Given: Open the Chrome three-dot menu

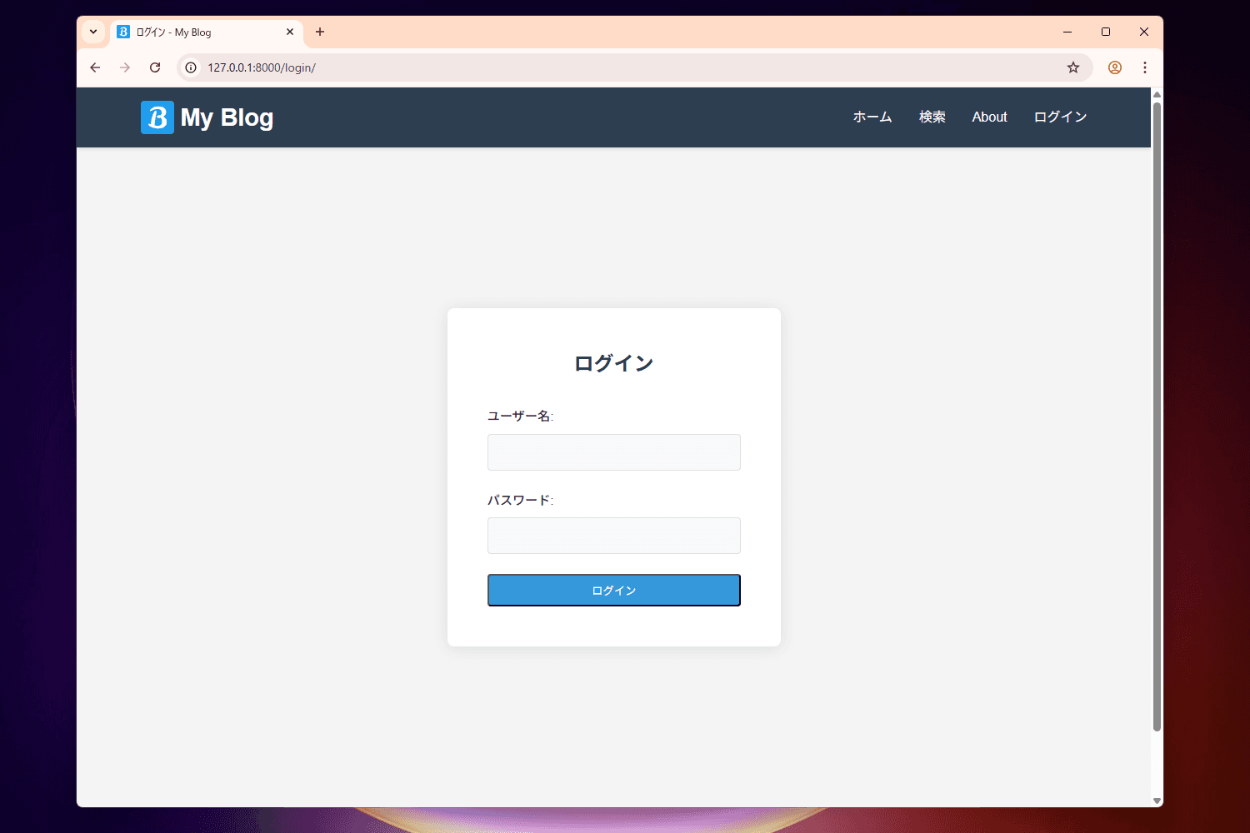Looking at the screenshot, I should (x=1145, y=67).
